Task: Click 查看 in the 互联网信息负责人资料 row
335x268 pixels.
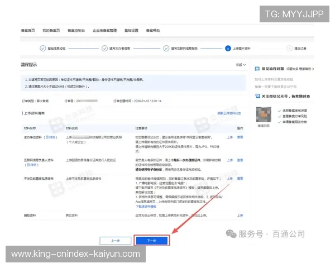Action: pos(240,160)
